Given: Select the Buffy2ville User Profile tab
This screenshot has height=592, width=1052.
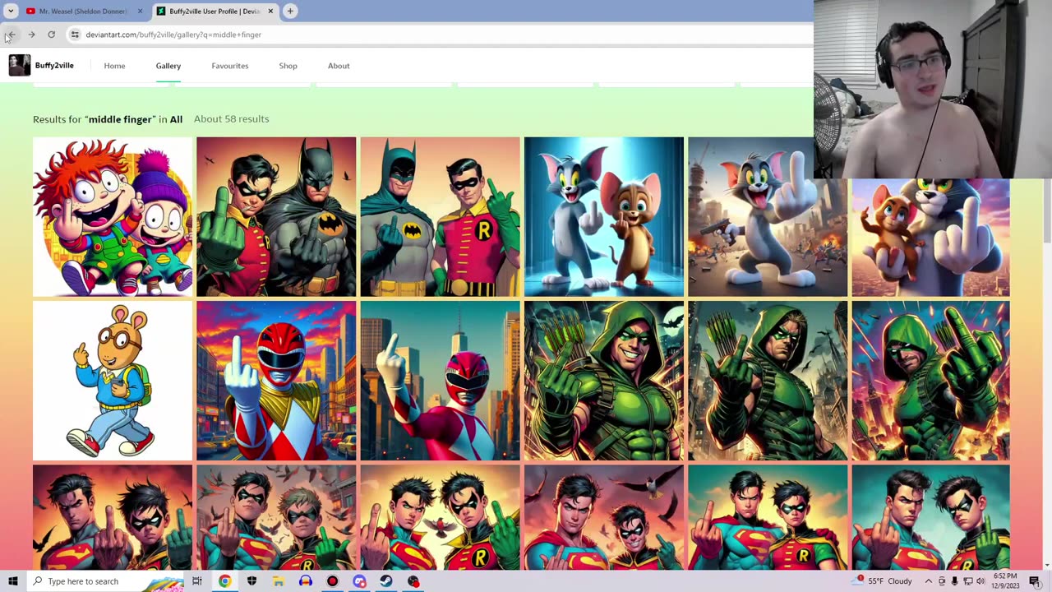Looking at the screenshot, I should (215, 11).
